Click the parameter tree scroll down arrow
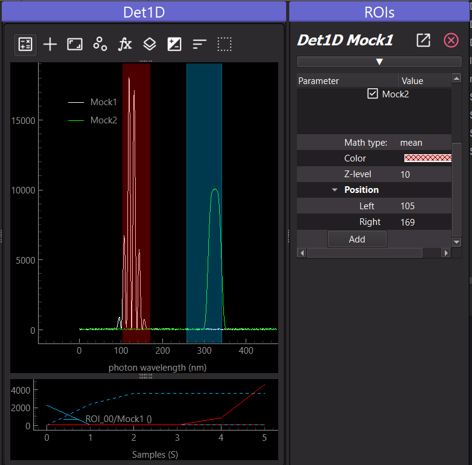The width and height of the screenshot is (472, 465). point(456,242)
